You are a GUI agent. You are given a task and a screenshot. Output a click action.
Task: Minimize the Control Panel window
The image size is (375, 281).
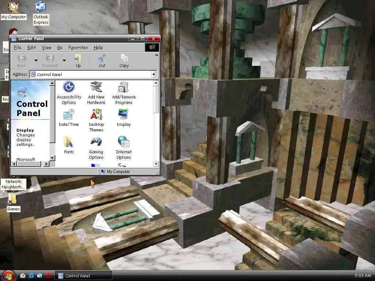click(133, 39)
